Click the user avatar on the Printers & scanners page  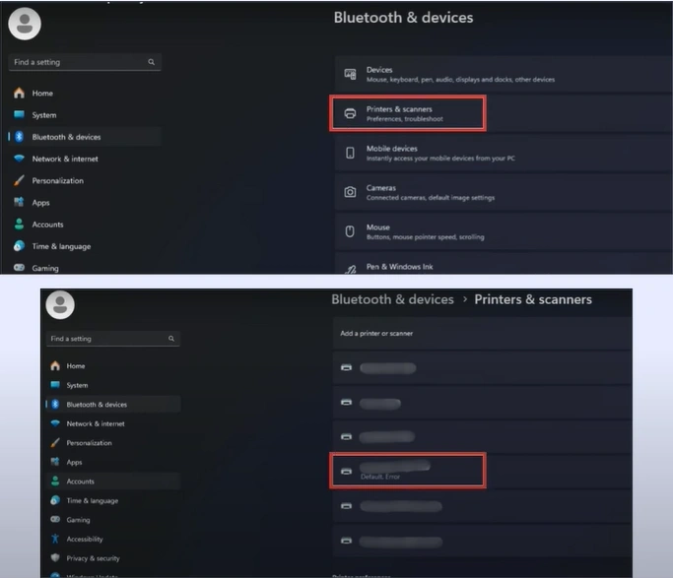pos(59,304)
